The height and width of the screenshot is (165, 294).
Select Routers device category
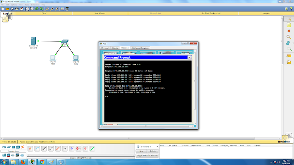point(4,147)
